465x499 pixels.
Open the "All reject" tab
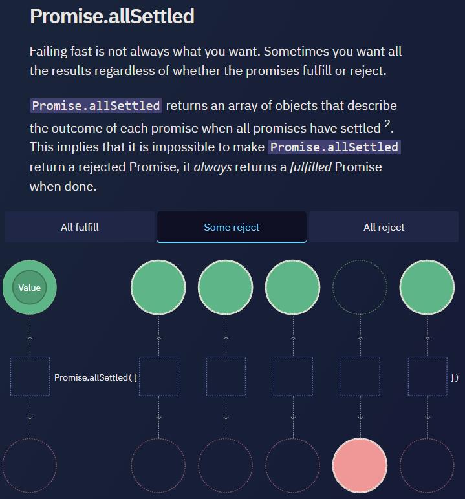[384, 228]
